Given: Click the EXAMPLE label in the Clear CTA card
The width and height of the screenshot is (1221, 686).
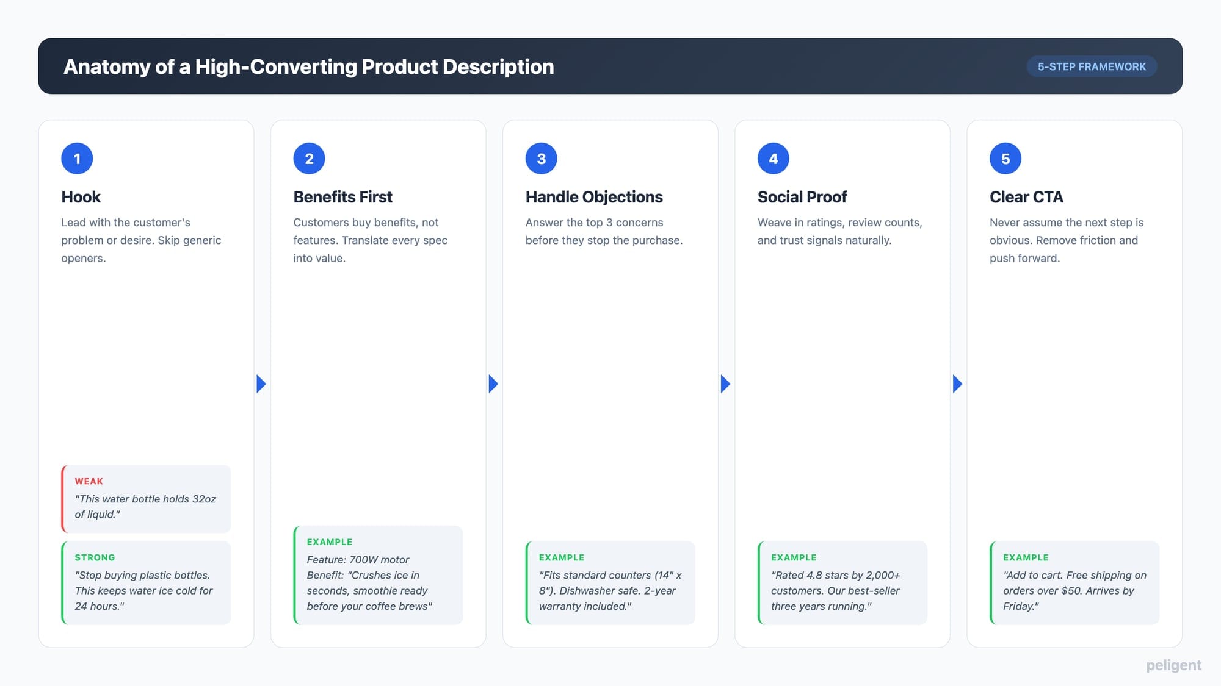Looking at the screenshot, I should click(1025, 557).
